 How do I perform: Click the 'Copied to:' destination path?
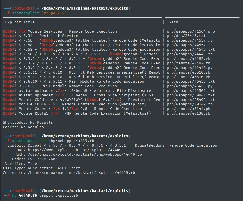81,173
